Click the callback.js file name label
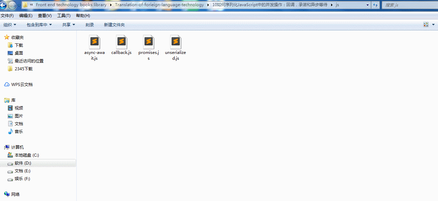Viewport: 438px width, 201px height. (x=121, y=53)
